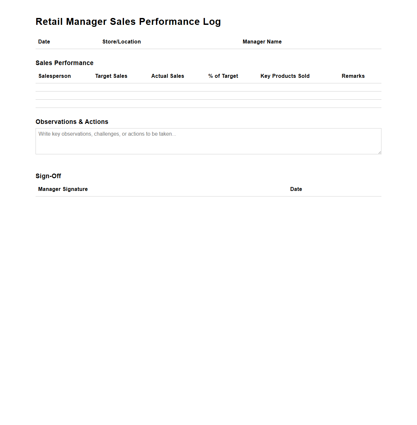The height and width of the screenshot is (425, 417).
Task: Click the Key Products Sold column header
Action: (x=285, y=76)
